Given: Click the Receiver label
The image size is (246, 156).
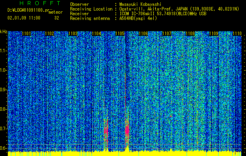Looking at the screenshot, I should click(79, 14).
